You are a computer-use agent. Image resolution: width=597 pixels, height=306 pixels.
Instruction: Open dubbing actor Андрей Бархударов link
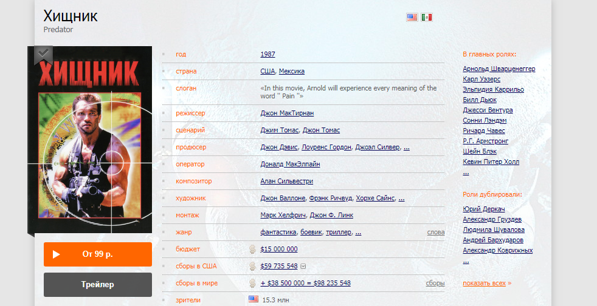(x=493, y=240)
